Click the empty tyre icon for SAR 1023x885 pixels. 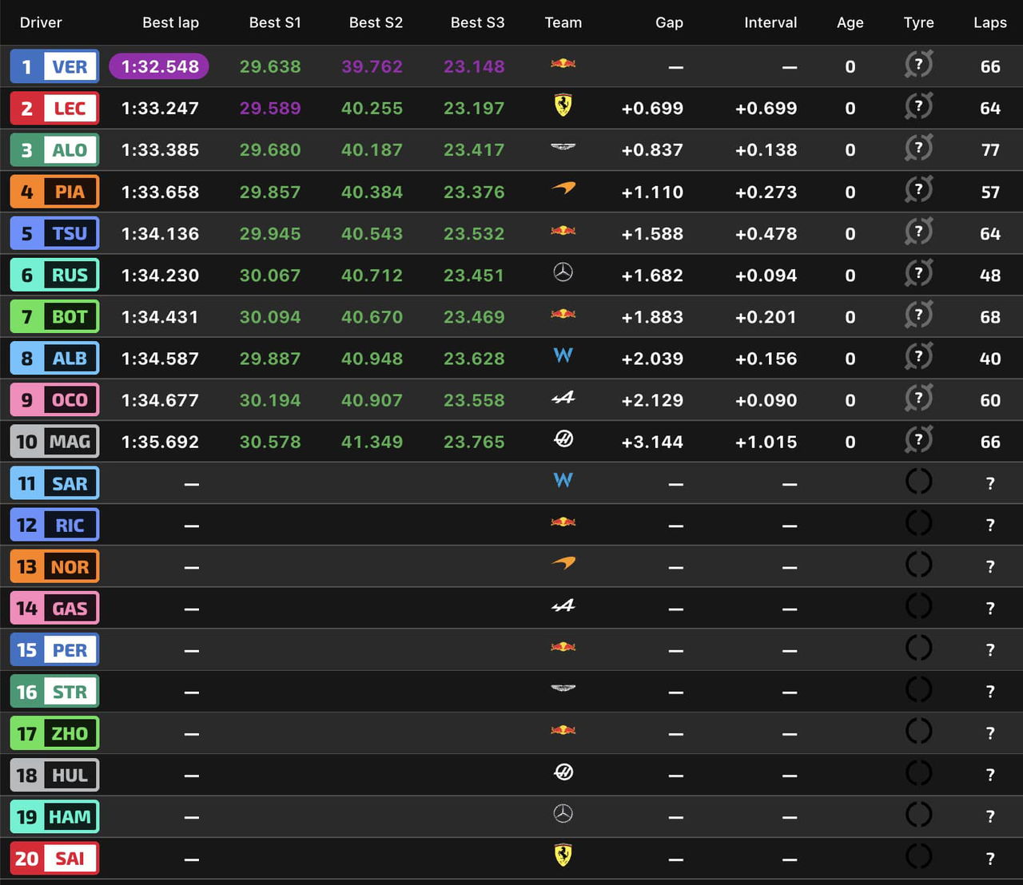[919, 481]
